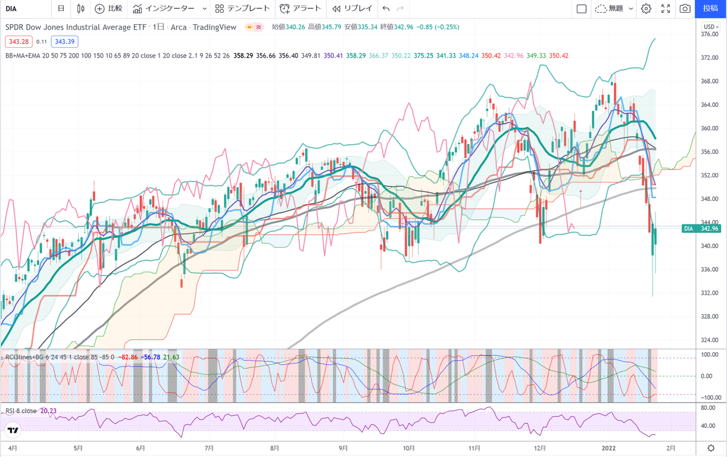Enter fullscreen mode
The image size is (727, 457).
click(665, 8)
